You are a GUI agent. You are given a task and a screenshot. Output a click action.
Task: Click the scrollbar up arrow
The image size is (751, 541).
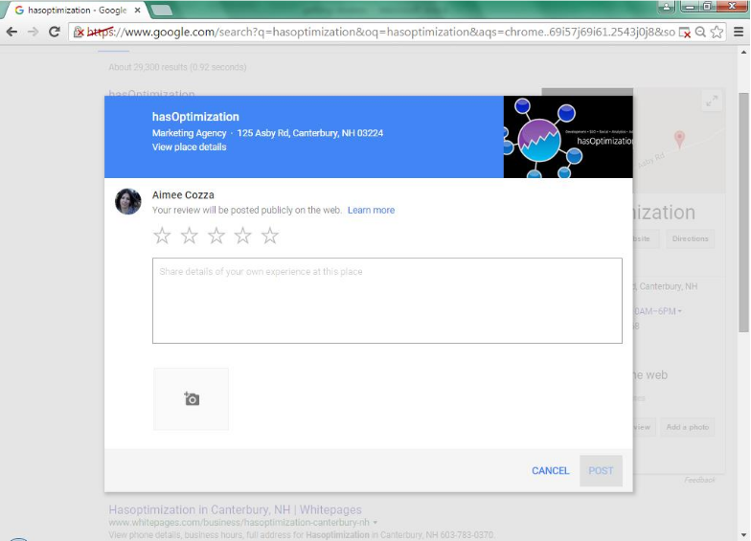pos(743,52)
